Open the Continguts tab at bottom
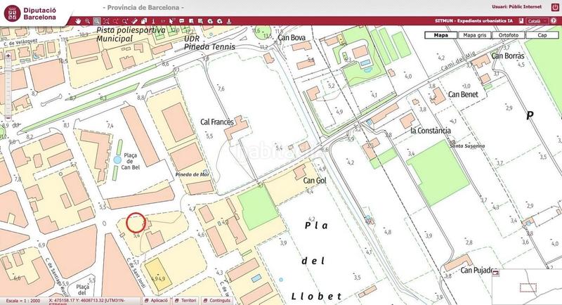The image size is (562, 305). pyautogui.click(x=217, y=300)
